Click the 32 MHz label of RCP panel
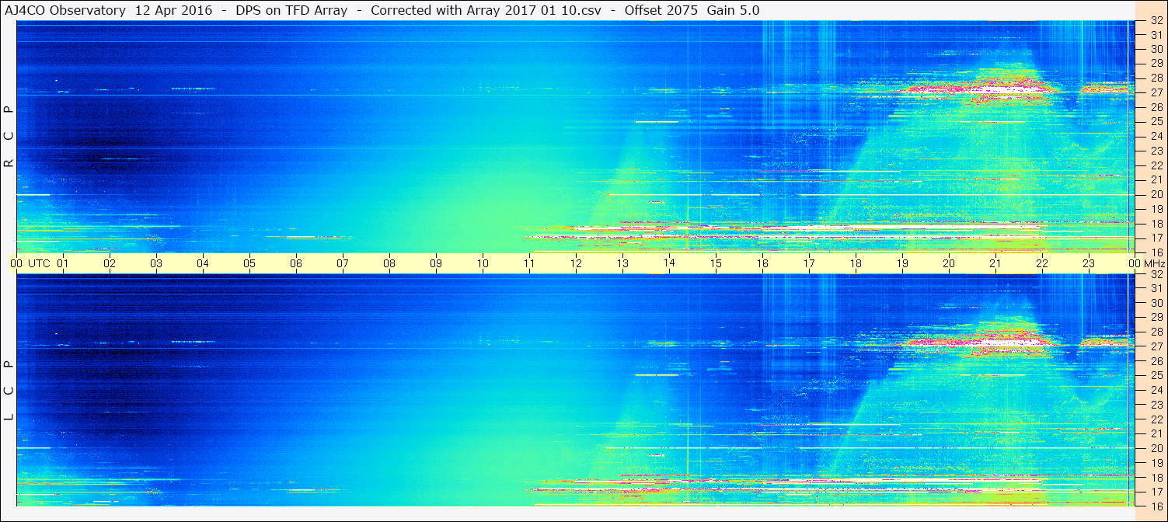 (x=1156, y=21)
